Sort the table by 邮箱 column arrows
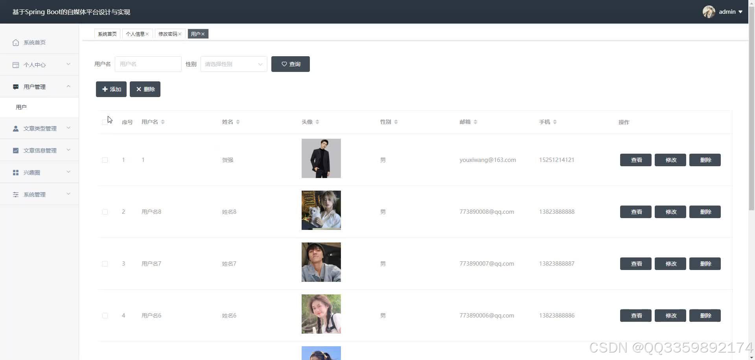The height and width of the screenshot is (360, 755). pyautogui.click(x=475, y=122)
